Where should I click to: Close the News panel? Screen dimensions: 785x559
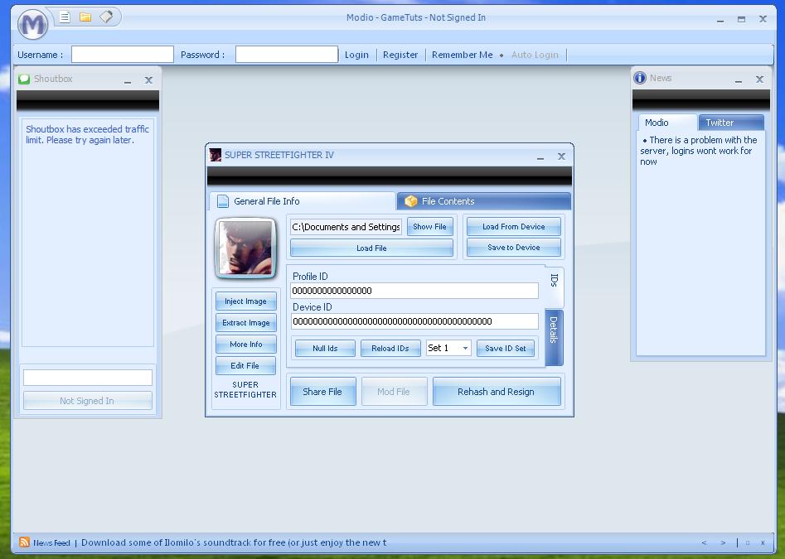point(759,79)
